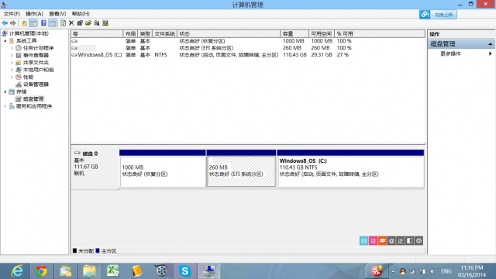Collapse the 系统工具 tree node
Viewport: 496px width, 279px height.
pyautogui.click(x=5, y=41)
